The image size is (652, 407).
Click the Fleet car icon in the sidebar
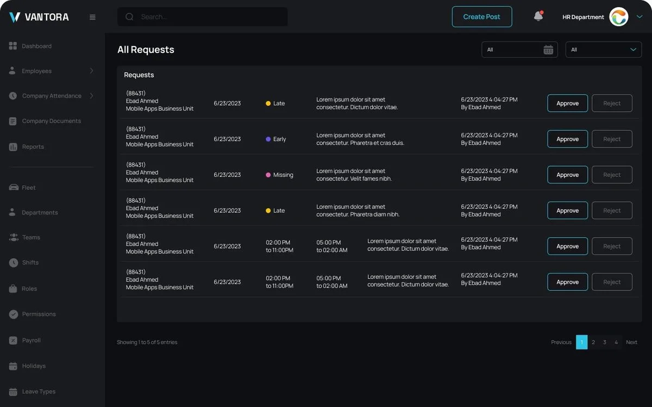[x=14, y=188]
